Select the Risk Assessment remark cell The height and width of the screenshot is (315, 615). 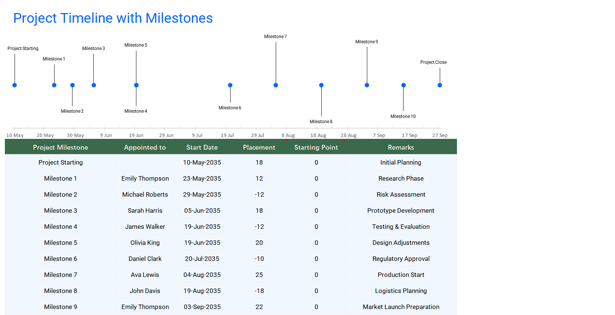point(401,194)
